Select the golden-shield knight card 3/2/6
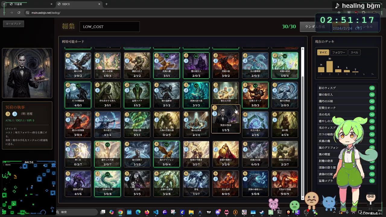Screen dimensions: 386x217 [226, 154]
